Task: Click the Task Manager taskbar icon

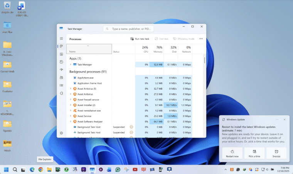Action: click(x=92, y=169)
